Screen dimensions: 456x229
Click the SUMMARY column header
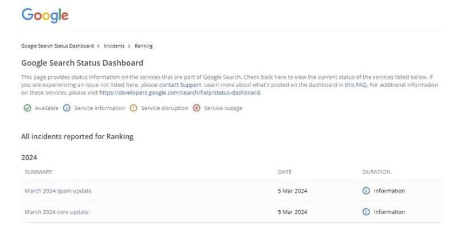38,172
